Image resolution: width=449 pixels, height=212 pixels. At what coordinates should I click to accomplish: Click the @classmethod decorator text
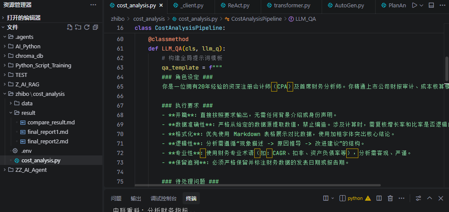(168, 39)
